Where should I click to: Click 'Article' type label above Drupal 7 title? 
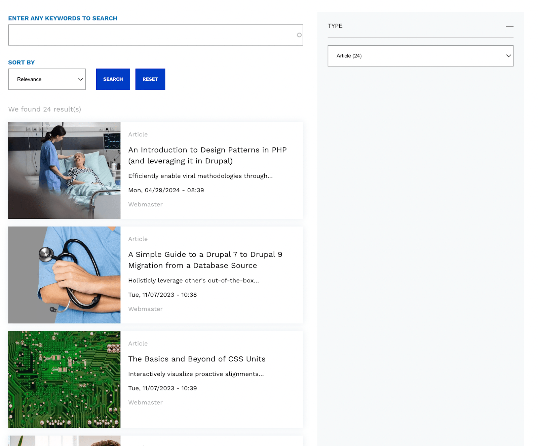(138, 239)
